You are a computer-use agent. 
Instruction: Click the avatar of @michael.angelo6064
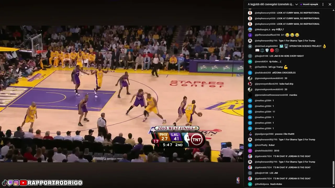250,46
